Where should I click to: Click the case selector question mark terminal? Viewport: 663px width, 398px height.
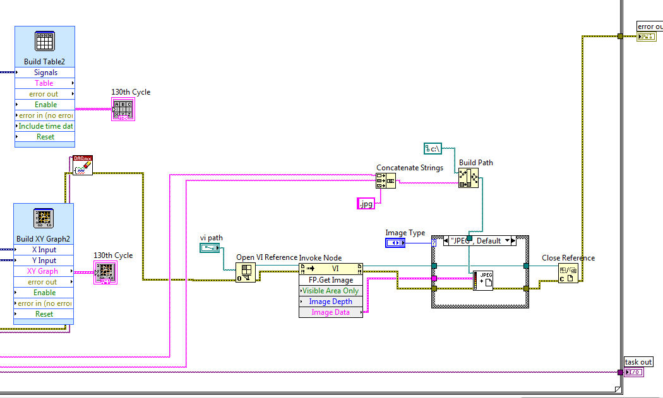(434, 243)
